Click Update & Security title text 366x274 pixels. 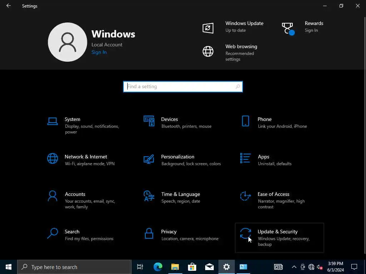click(x=277, y=232)
